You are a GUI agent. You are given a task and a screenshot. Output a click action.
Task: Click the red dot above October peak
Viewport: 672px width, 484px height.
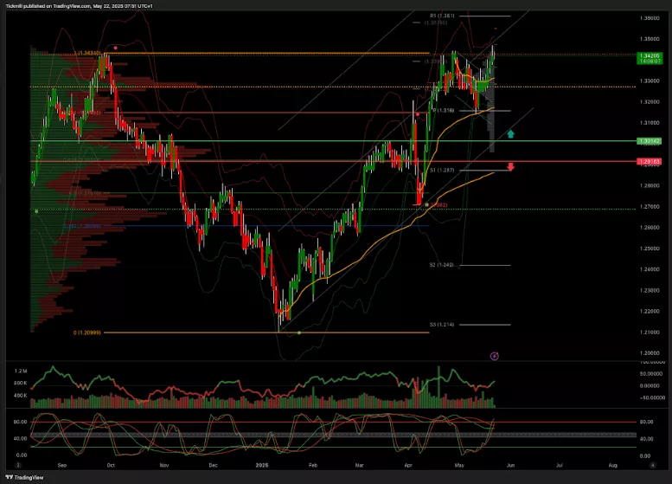click(116, 48)
